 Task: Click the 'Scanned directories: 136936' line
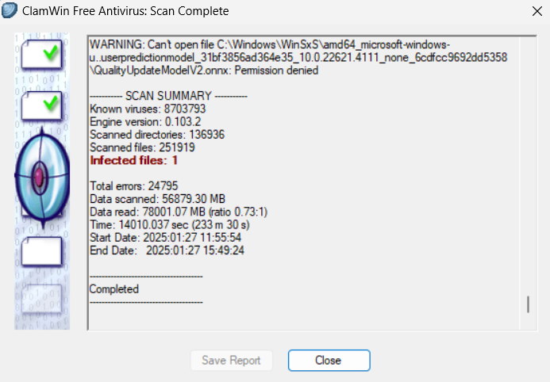[x=157, y=135]
